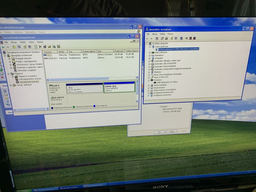This screenshot has width=256, height=192.
Task: Click the Dysk 0 disk icon label
Action: pyautogui.click(x=54, y=86)
